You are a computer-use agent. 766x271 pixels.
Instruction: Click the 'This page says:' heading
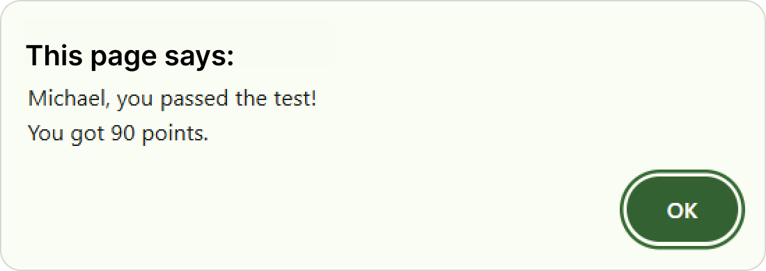click(x=130, y=56)
